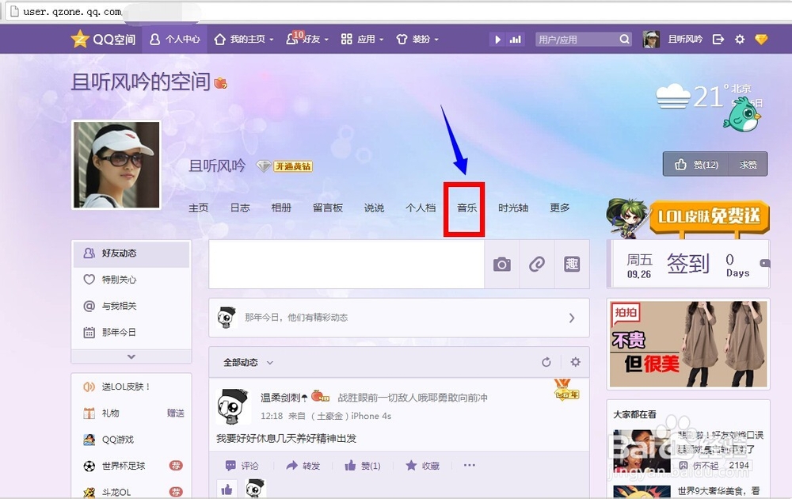Expand 我的主页 dropdown menu
Image resolution: width=792 pixels, height=499 pixels.
(x=243, y=39)
